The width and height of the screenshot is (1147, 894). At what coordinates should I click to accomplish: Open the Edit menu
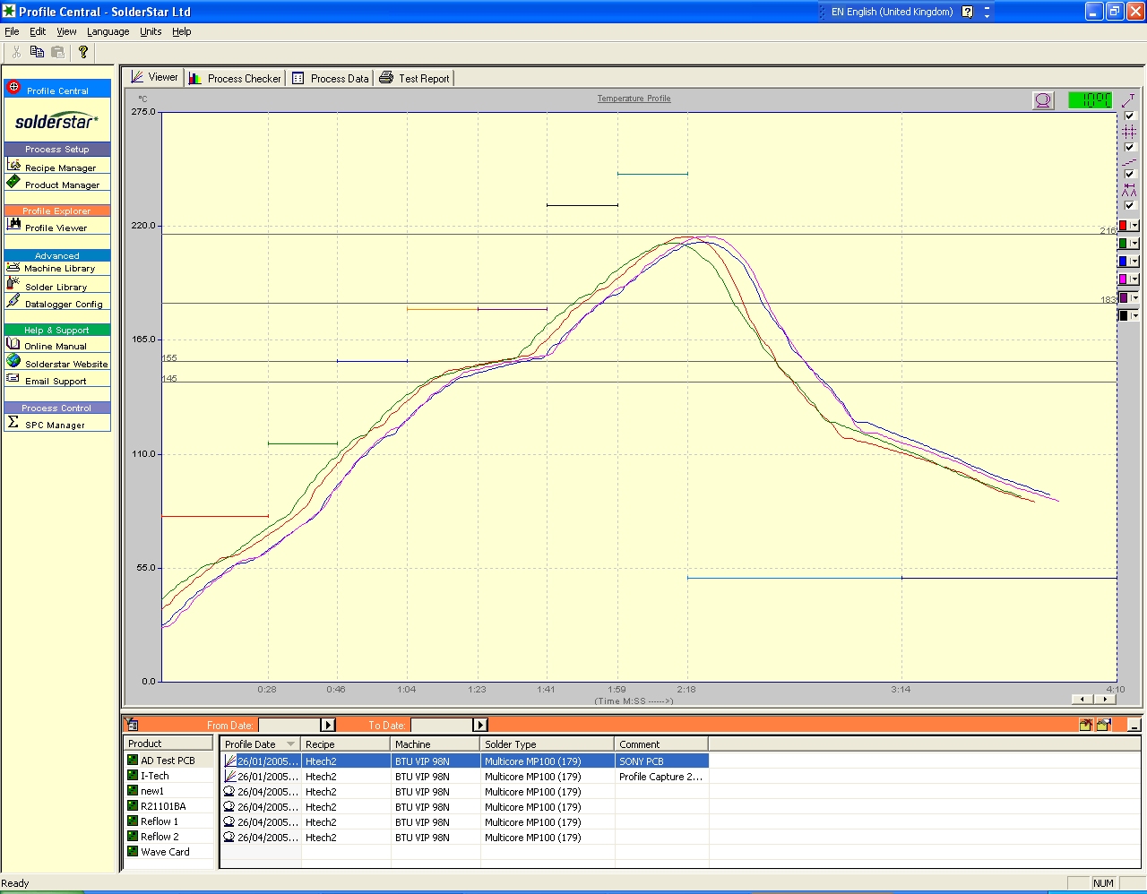pyautogui.click(x=38, y=31)
